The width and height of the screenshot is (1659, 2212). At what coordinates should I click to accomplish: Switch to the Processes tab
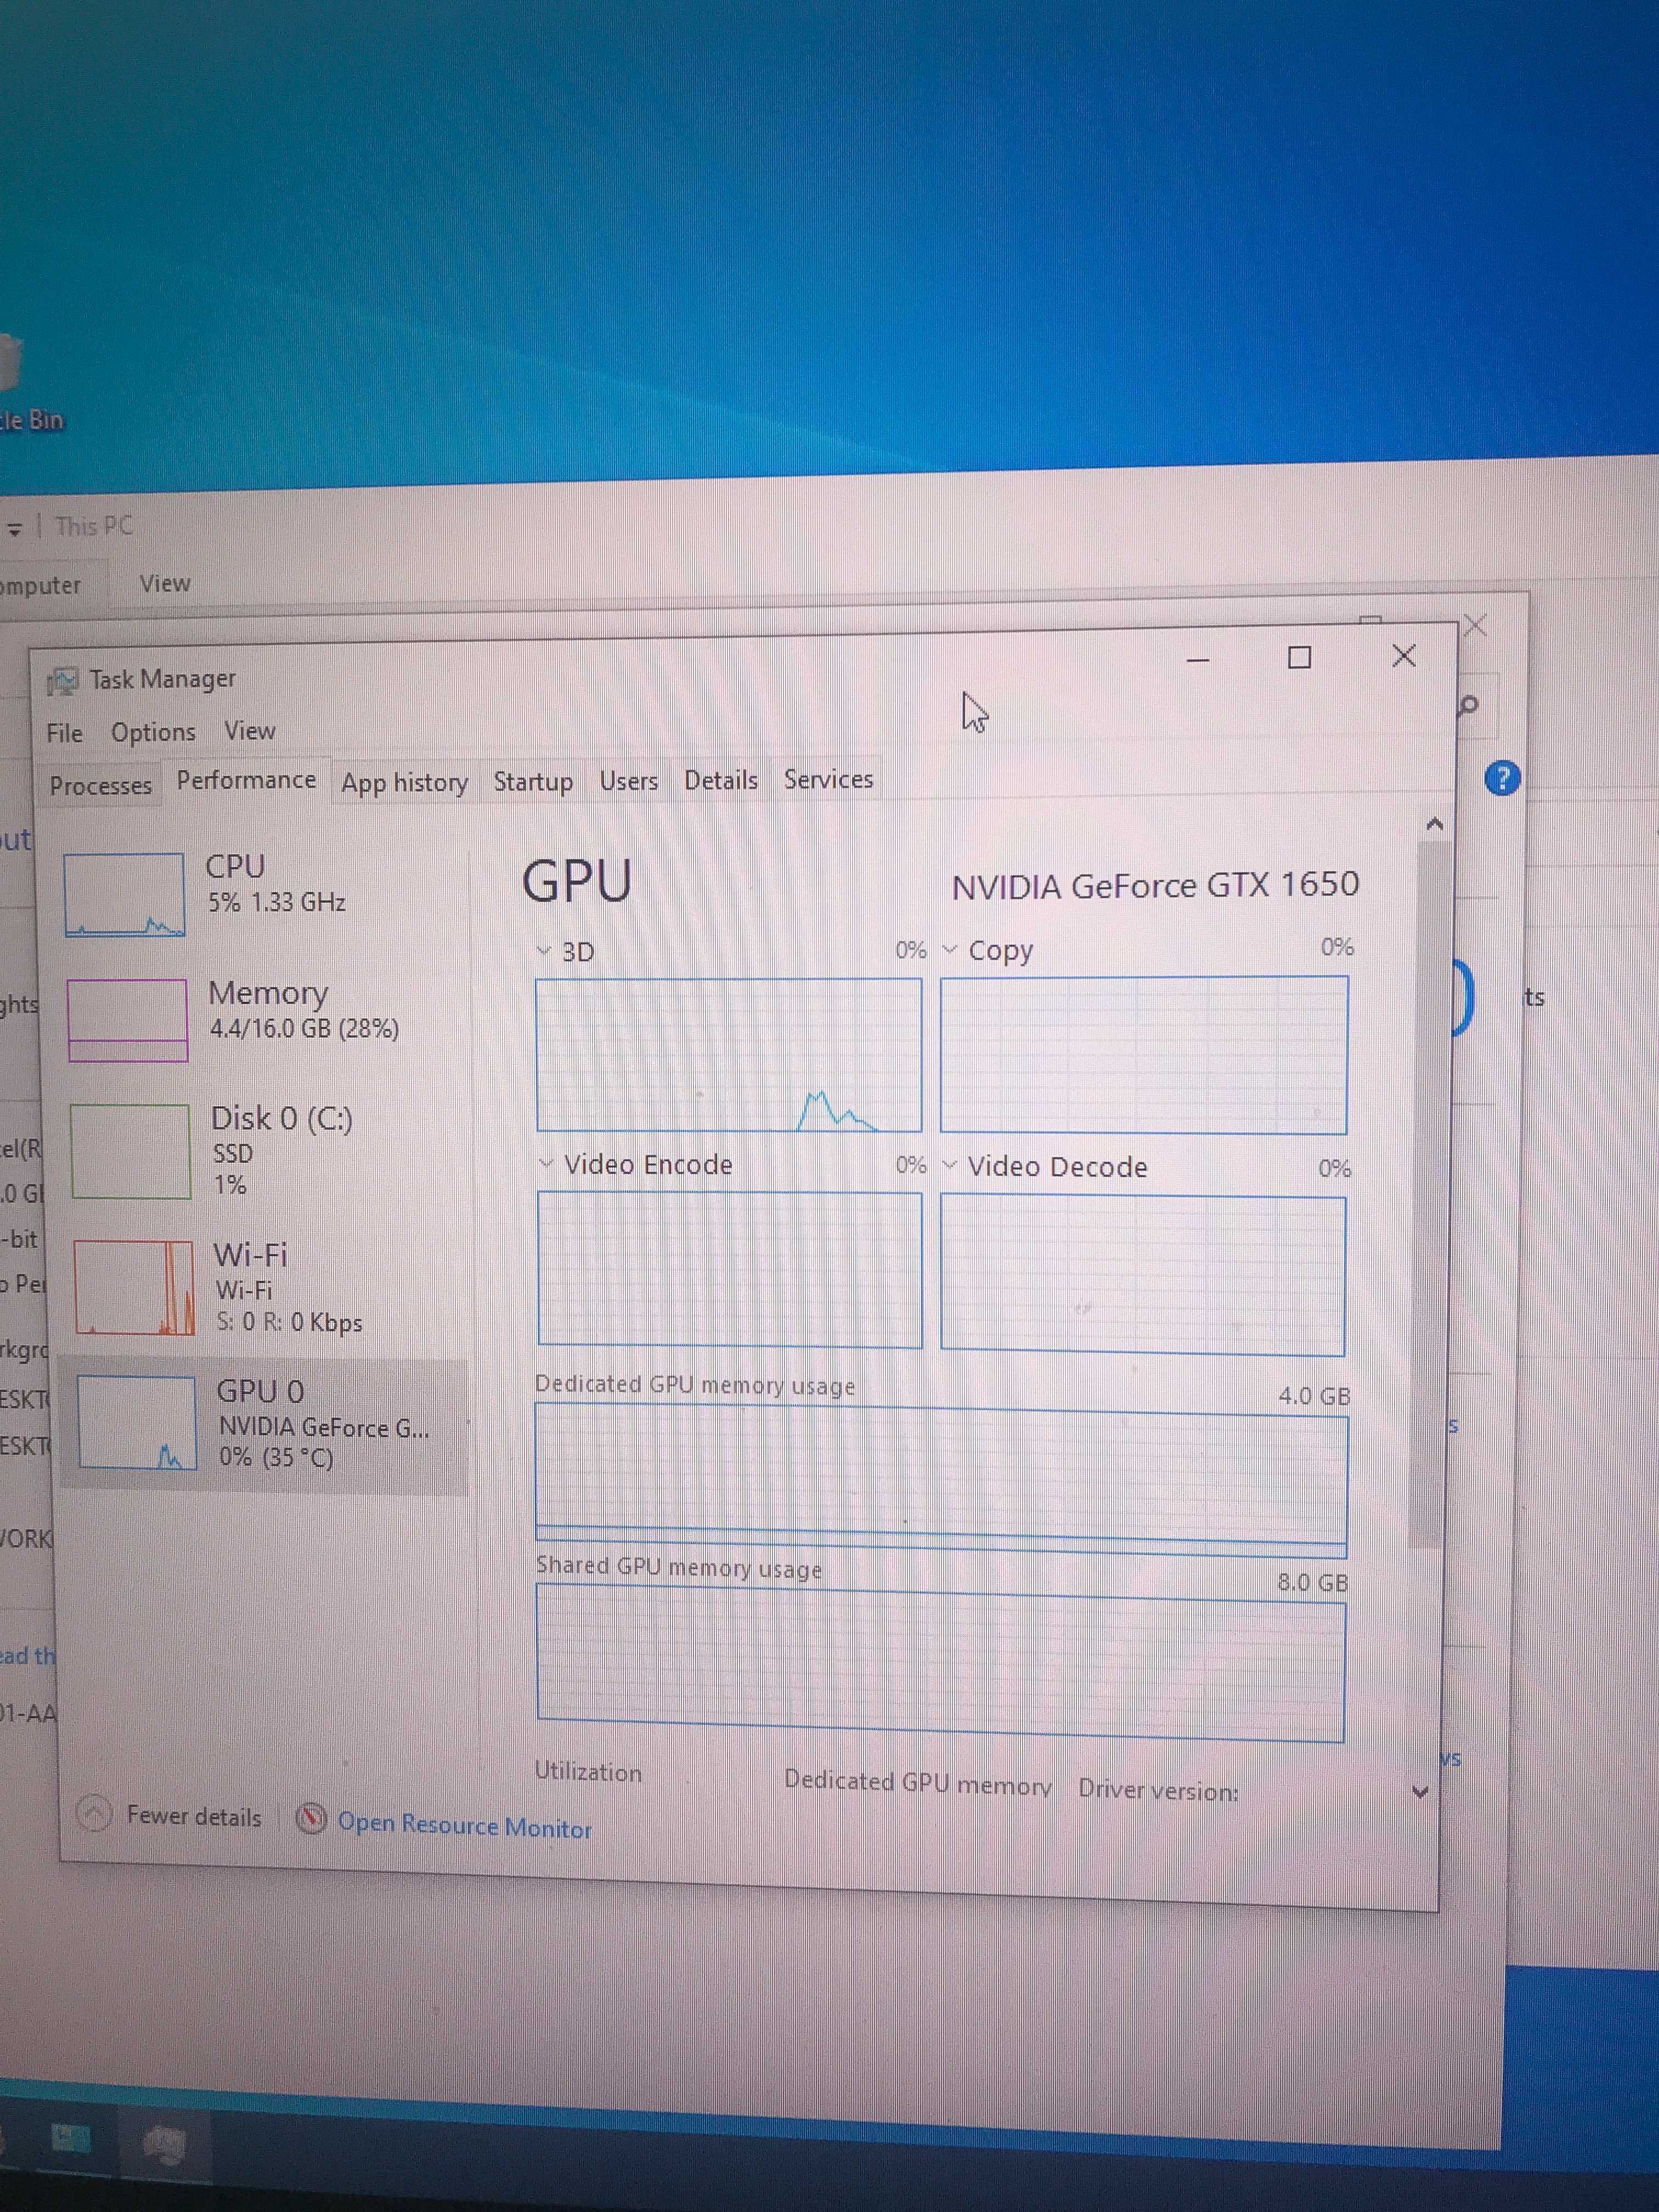coord(100,785)
